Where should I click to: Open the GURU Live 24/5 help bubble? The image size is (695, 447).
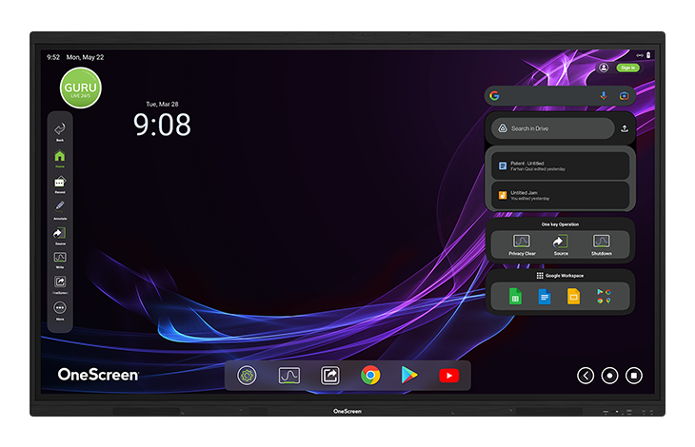(81, 87)
